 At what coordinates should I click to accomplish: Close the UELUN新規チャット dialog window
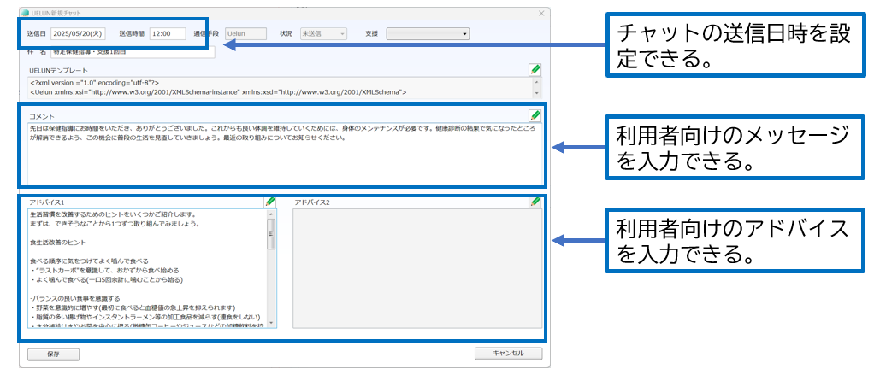(540, 14)
